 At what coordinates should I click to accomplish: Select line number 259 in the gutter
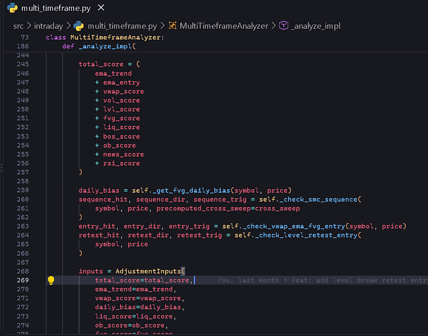[x=23, y=190]
